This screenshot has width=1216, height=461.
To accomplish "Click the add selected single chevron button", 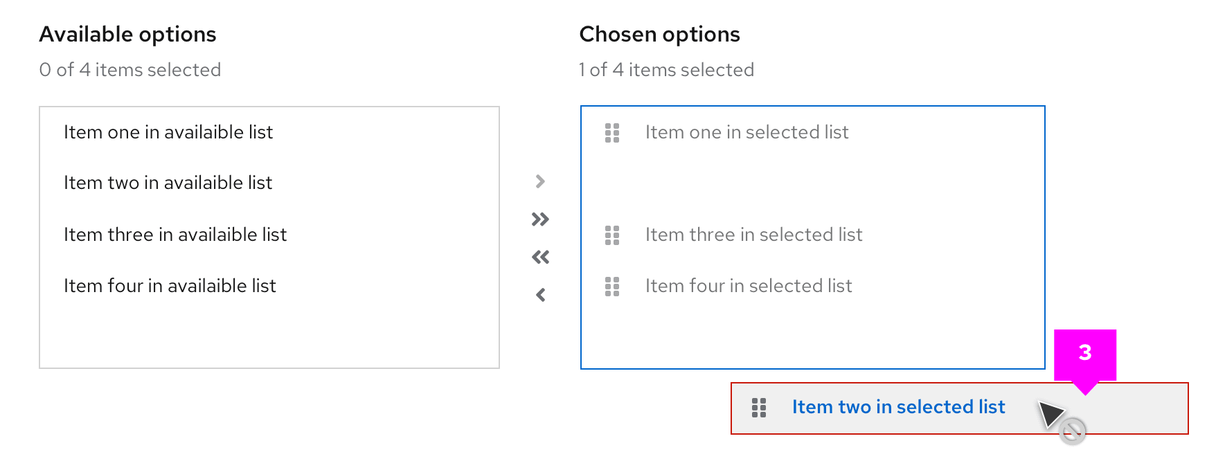I will [540, 181].
